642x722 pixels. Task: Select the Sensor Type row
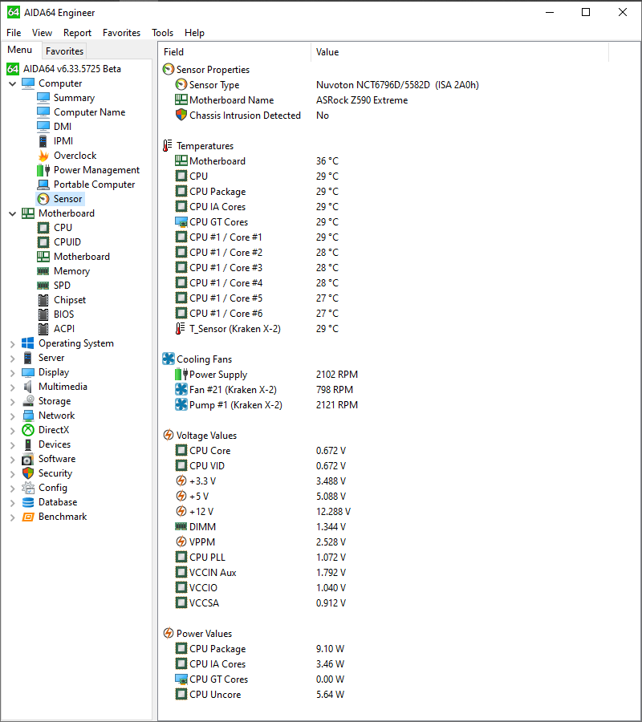coord(399,85)
